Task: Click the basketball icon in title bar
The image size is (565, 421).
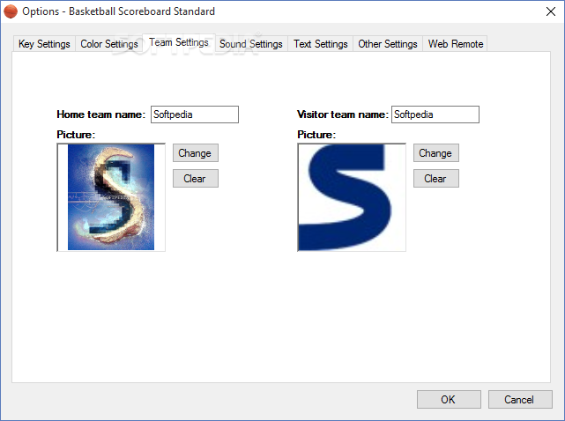Action: coord(11,11)
